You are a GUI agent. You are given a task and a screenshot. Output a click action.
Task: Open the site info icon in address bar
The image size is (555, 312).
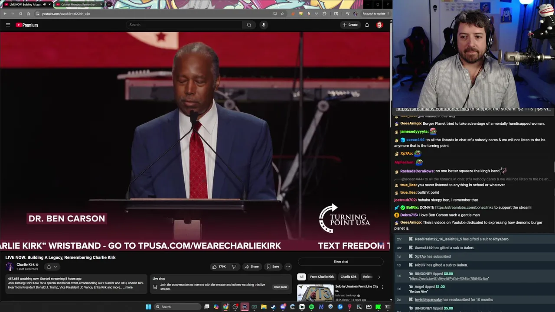[37, 13]
